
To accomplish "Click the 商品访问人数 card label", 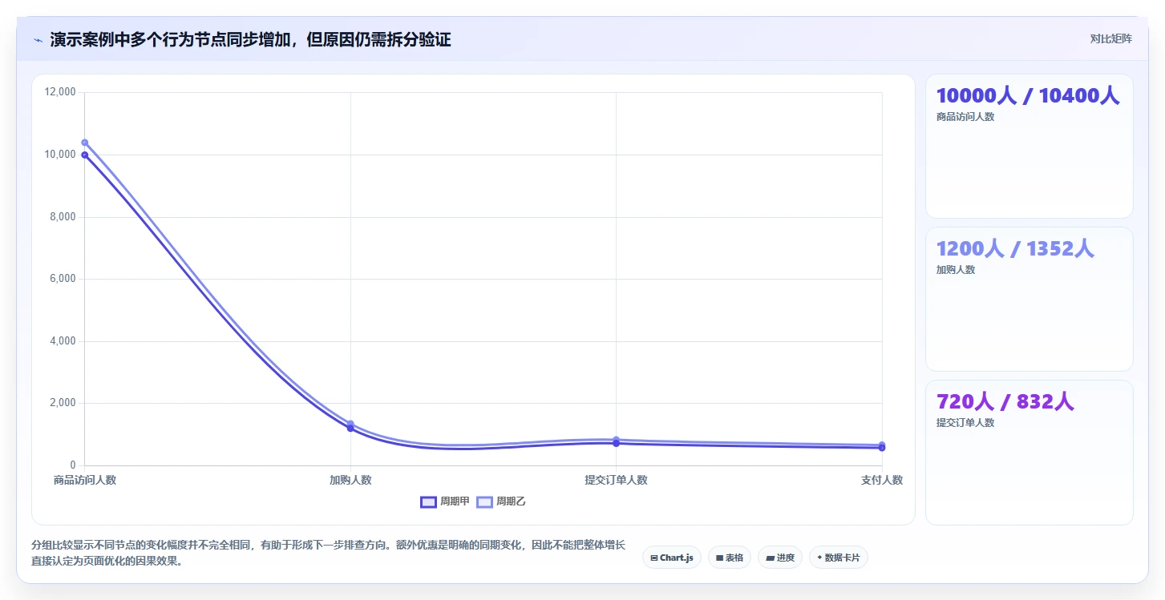I will pyautogui.click(x=965, y=117).
